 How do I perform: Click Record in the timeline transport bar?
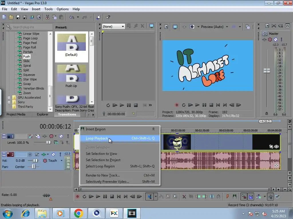pos(78,196)
